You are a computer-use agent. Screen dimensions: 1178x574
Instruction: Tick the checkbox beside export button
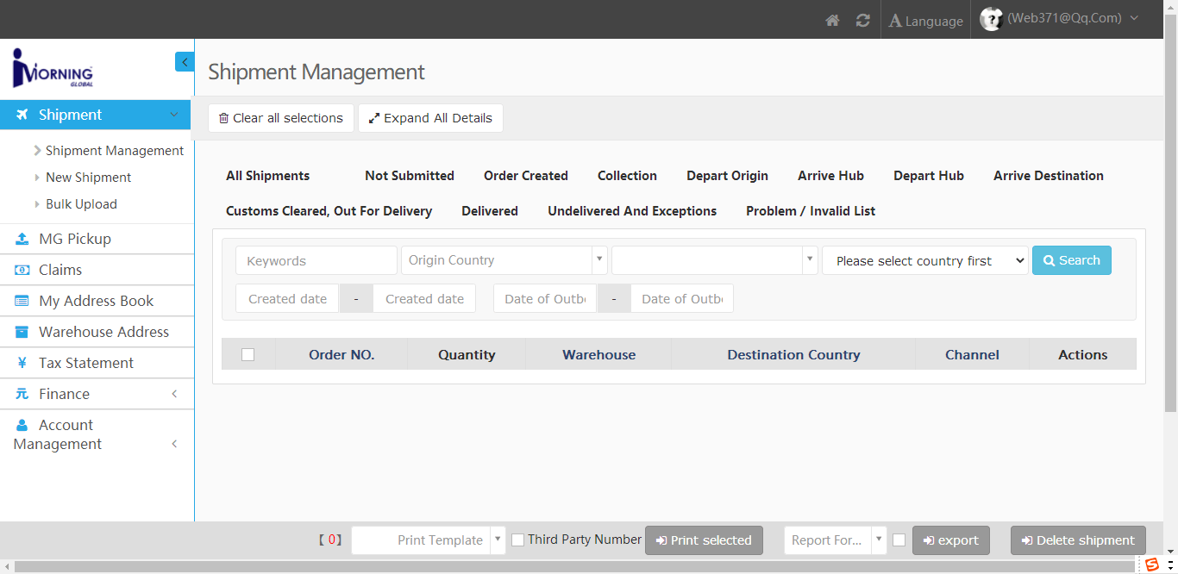coord(899,540)
